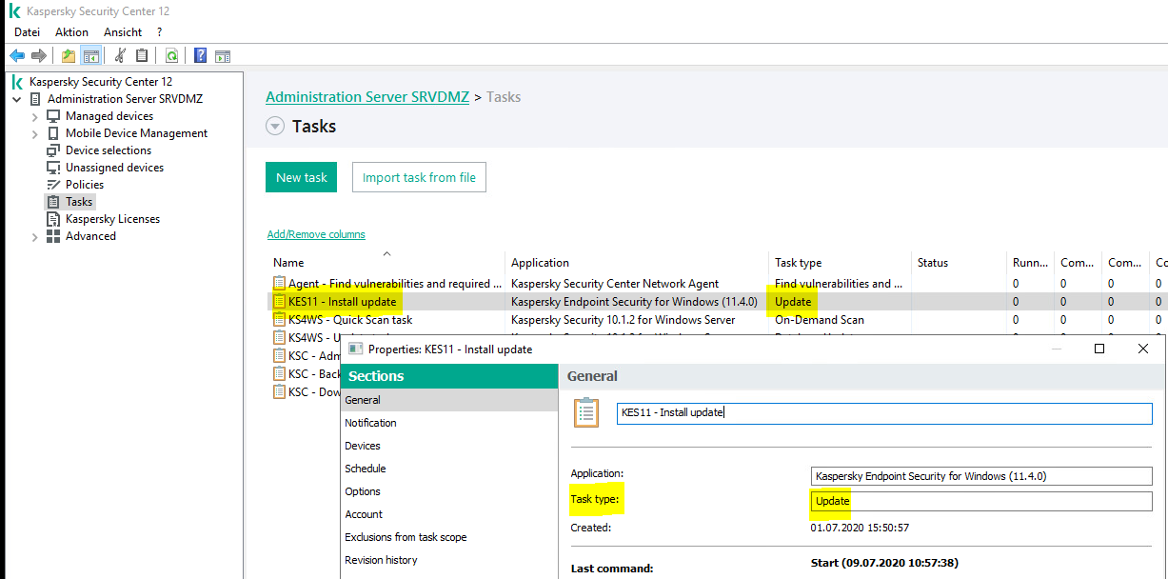Open Kaspersky Licenses in the tree

pos(112,219)
